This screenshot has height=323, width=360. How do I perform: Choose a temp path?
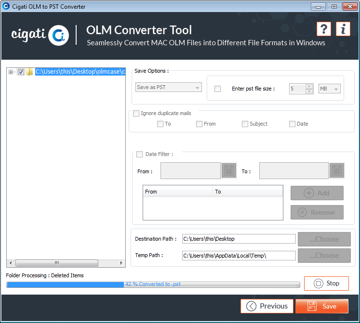click(x=324, y=256)
